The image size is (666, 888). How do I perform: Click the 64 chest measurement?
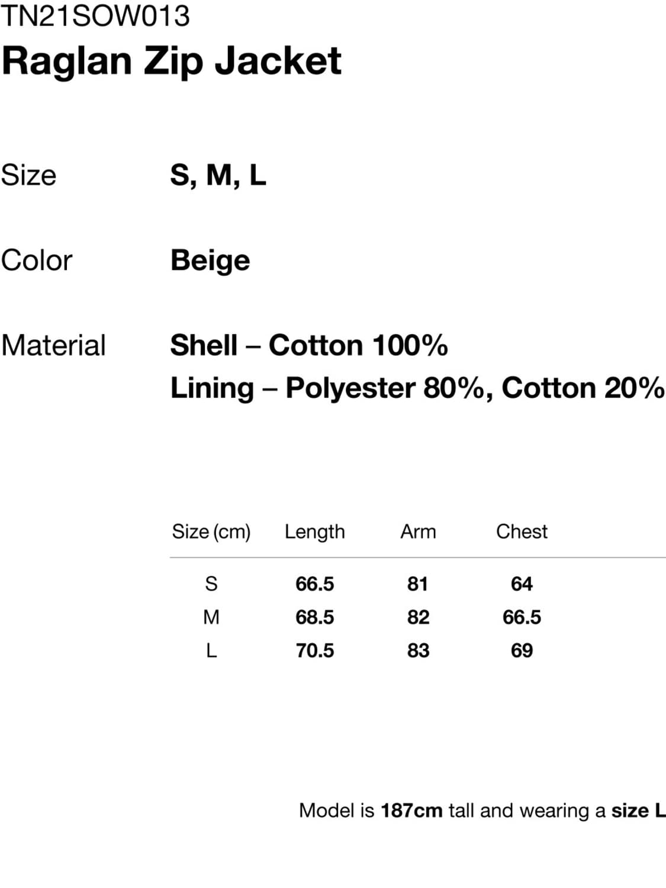(x=522, y=584)
